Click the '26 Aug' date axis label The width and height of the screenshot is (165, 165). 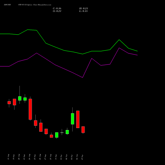40,157
